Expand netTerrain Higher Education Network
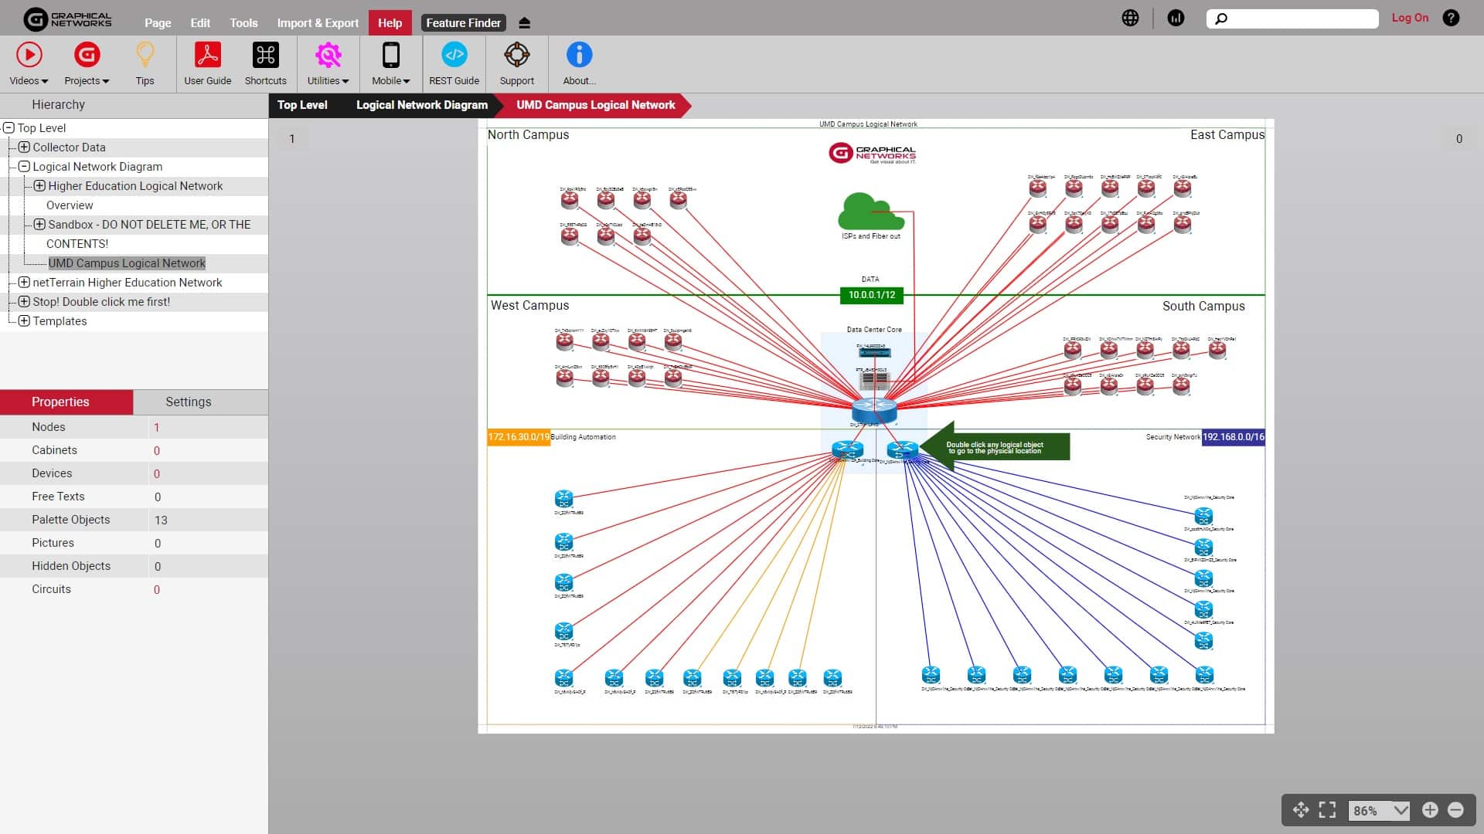The width and height of the screenshot is (1484, 834). [x=24, y=282]
